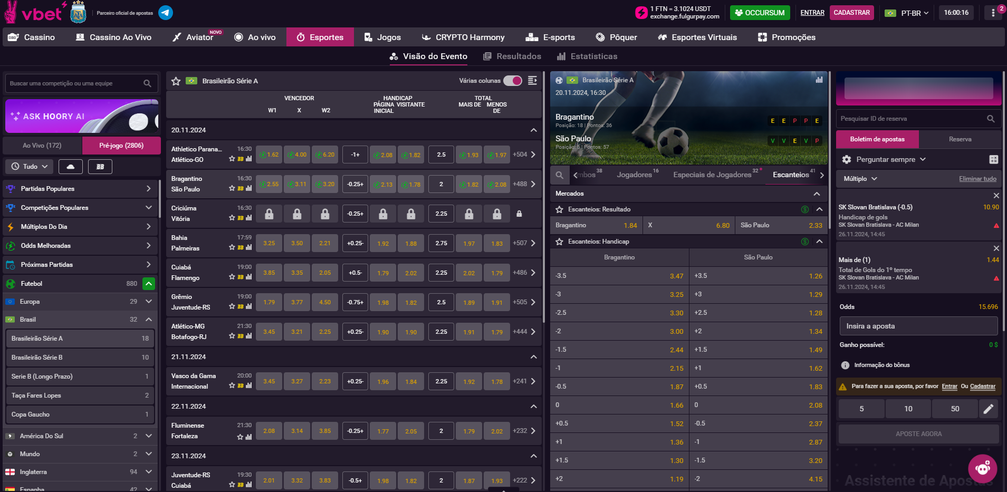Favorite Brasileirão Série A with star icon
Image resolution: width=1007 pixels, height=492 pixels.
click(x=176, y=81)
